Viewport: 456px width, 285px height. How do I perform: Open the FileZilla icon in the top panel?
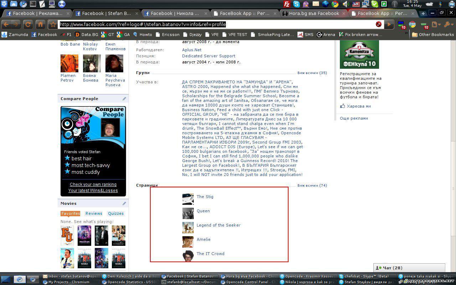coord(287,4)
